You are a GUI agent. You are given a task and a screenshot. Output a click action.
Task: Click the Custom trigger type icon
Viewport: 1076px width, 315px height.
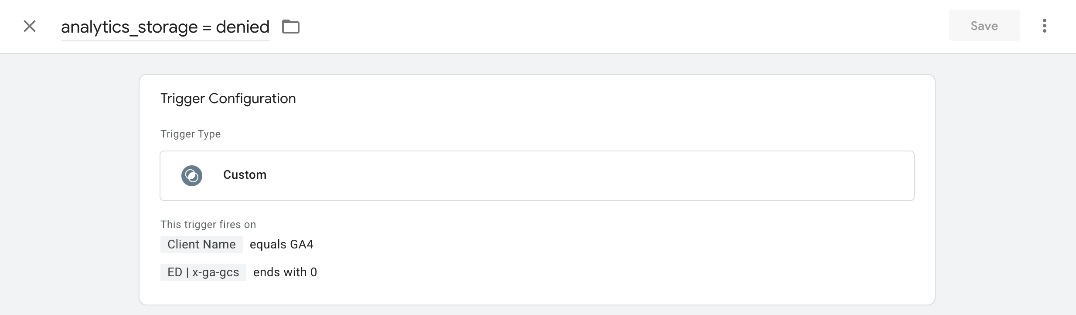point(192,176)
